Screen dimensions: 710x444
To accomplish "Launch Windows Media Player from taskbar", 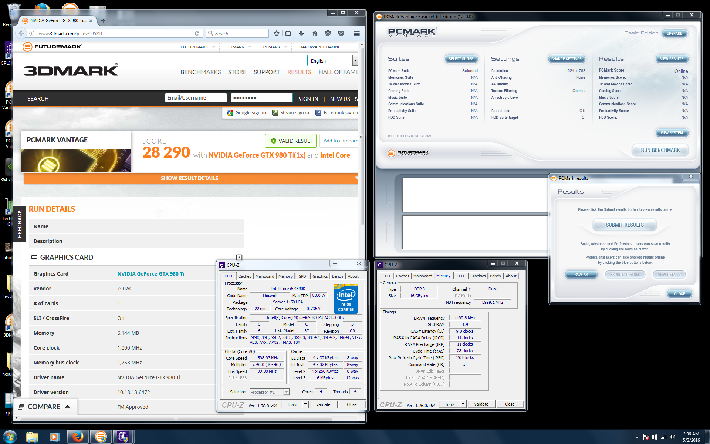I will click(x=54, y=437).
